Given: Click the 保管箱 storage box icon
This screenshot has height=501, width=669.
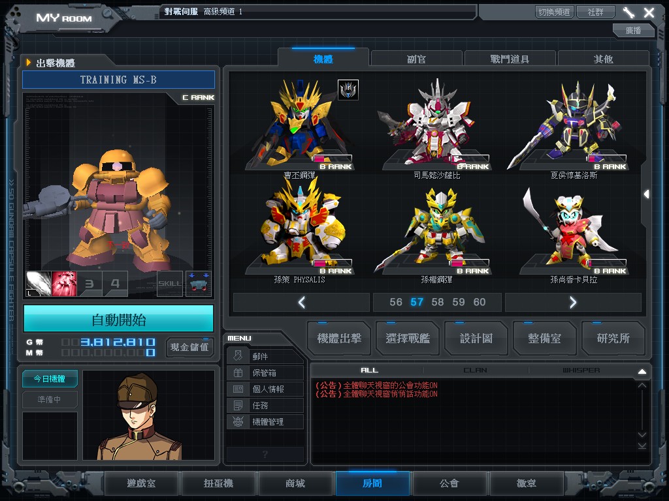Looking at the screenshot, I should tap(238, 372).
